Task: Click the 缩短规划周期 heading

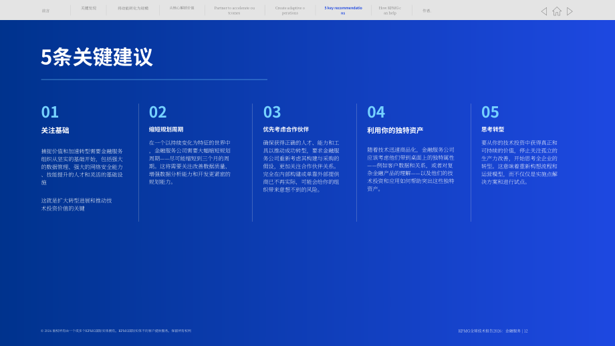Action: coord(166,130)
